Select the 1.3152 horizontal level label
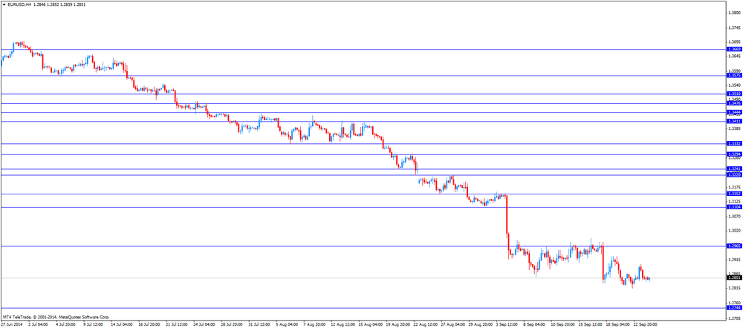This screenshot has width=743, height=328. (734, 194)
